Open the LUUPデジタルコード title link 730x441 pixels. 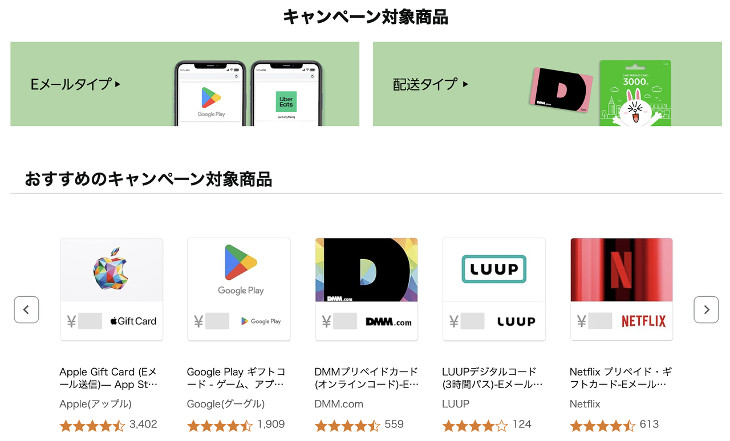tap(493, 378)
